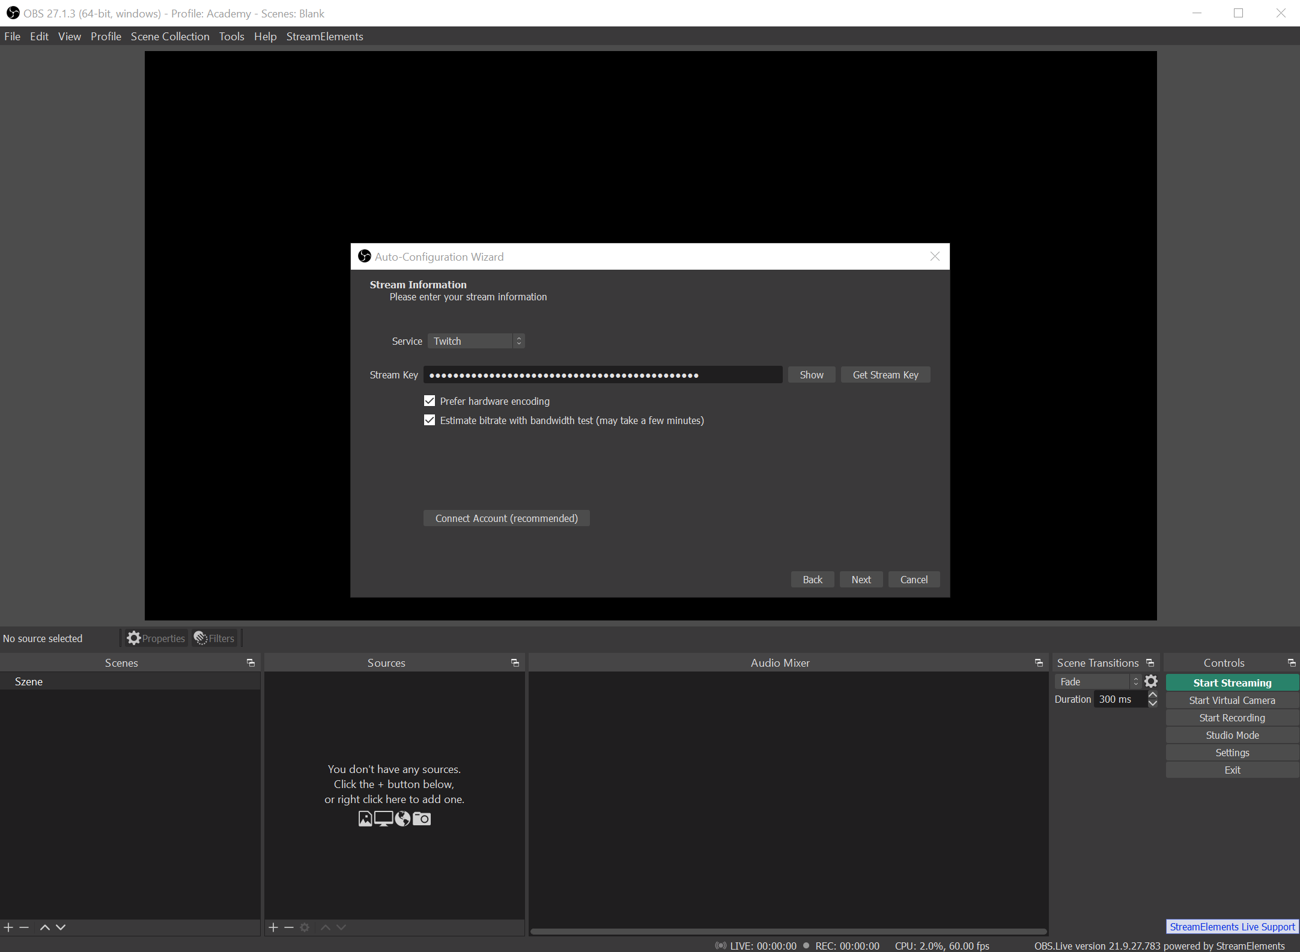
Task: Click the Stream Key input field
Action: pyautogui.click(x=603, y=375)
